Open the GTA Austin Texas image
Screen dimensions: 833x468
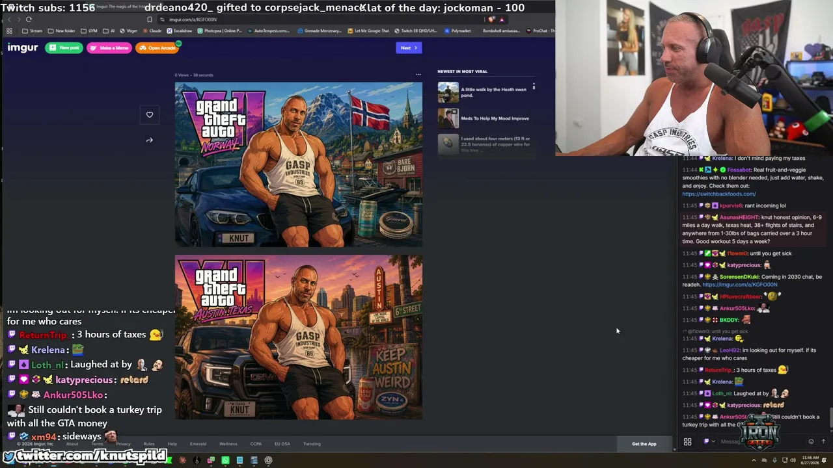[298, 337]
